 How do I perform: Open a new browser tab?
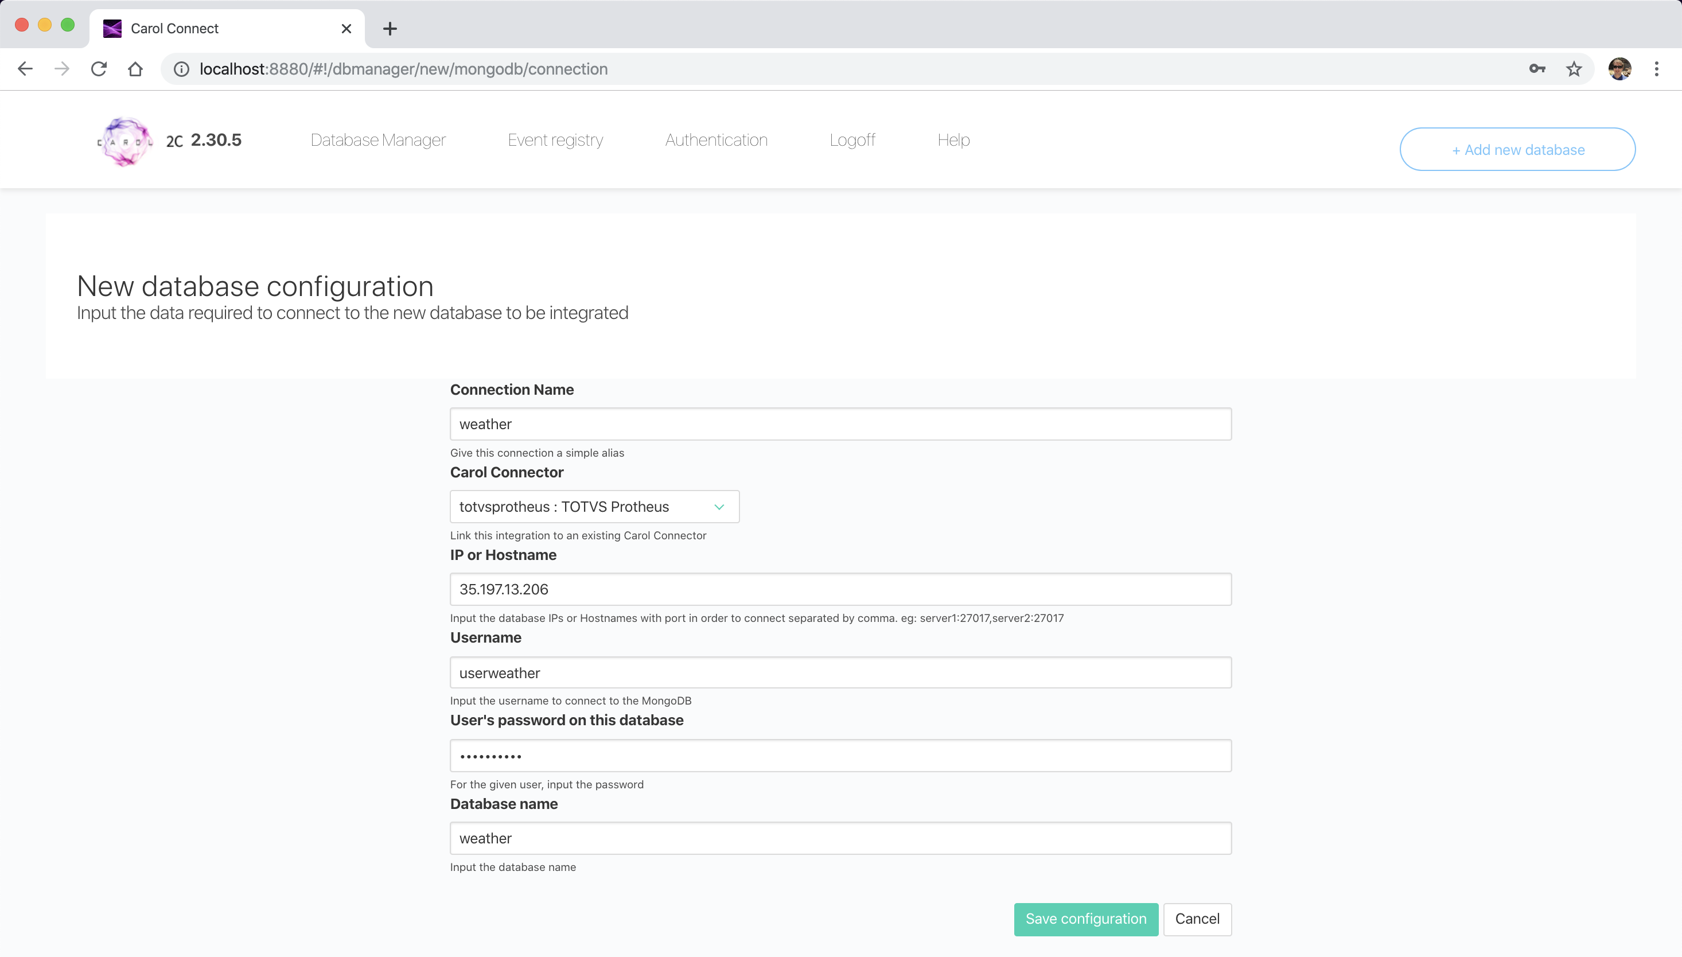tap(390, 28)
